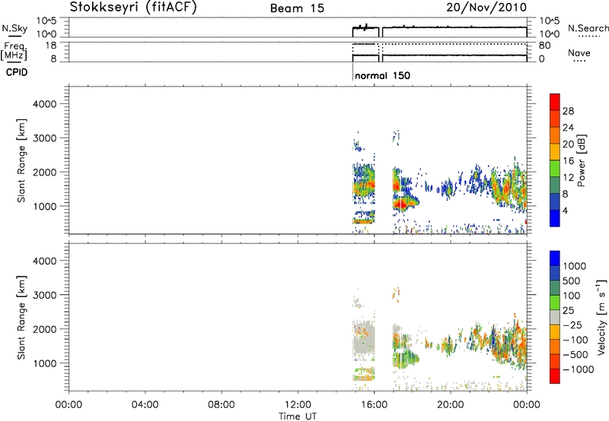Click the "20:00" time tick label
This screenshot has height=421, width=609.
(450, 405)
